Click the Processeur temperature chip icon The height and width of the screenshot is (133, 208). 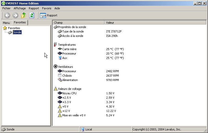60,54
